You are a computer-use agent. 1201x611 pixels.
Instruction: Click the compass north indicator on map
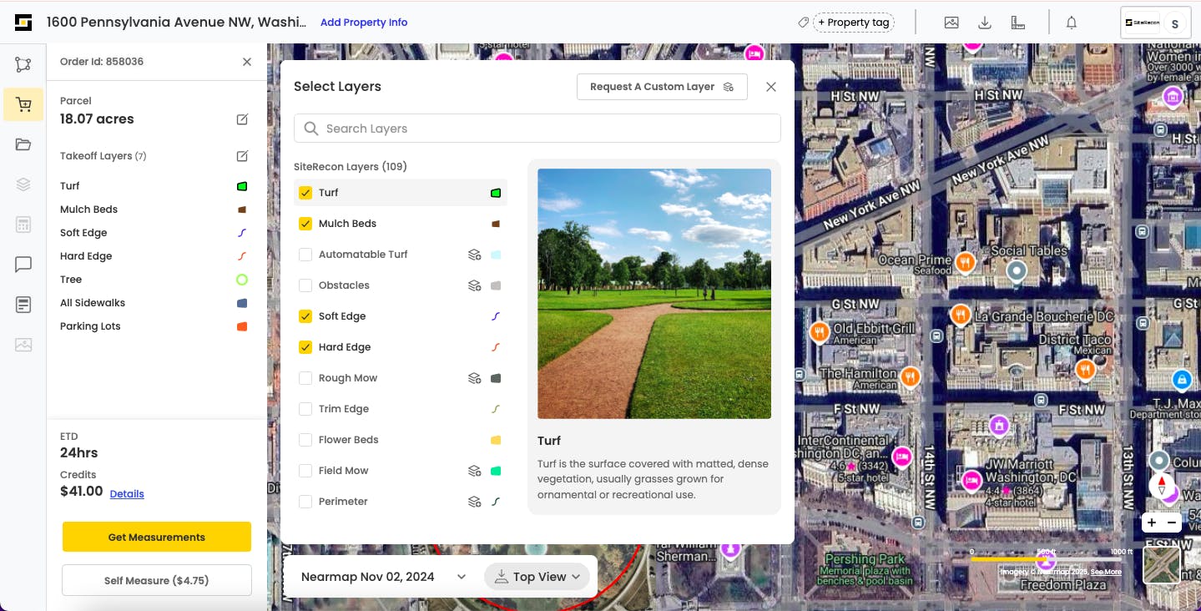click(x=1161, y=486)
